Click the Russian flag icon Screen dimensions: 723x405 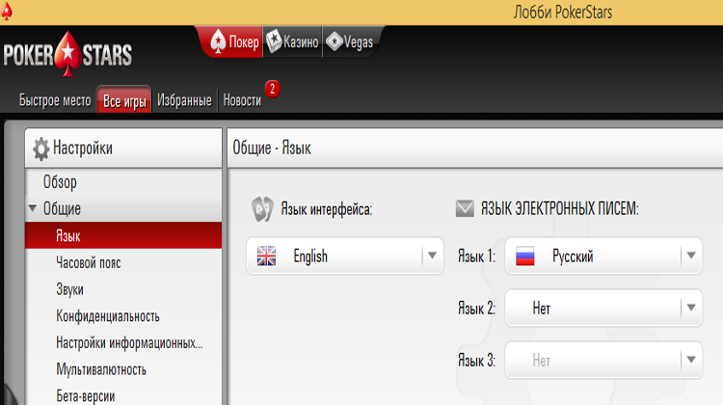pyautogui.click(x=525, y=256)
